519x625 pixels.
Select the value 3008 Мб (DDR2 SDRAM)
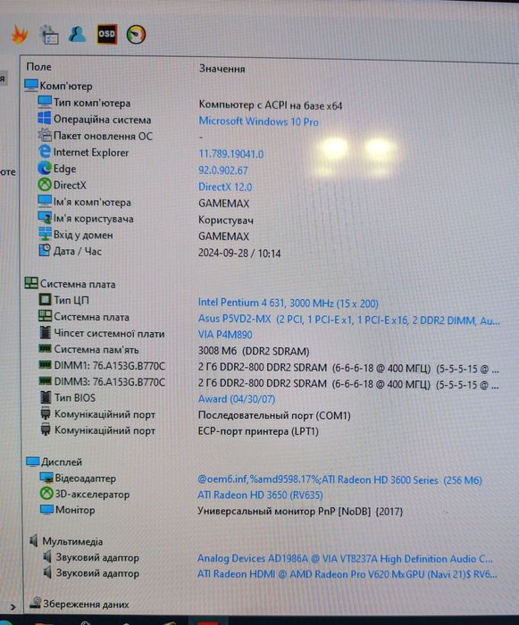pyautogui.click(x=254, y=351)
